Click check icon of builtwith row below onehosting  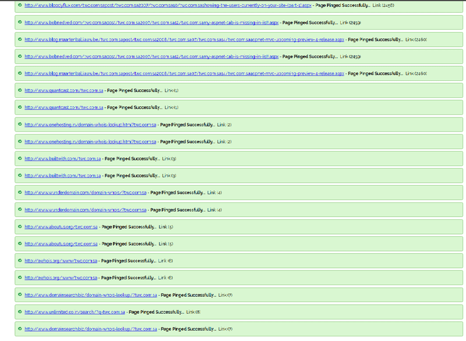click(20, 158)
